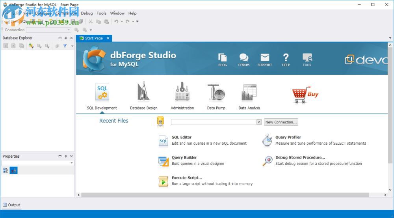Expand the Redo history dropdown arrow
Screen dimensions: 394x218
133,22
